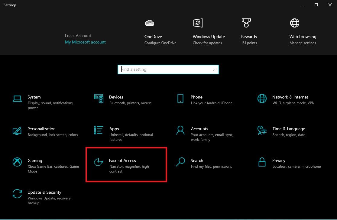
Task: Click the Search category title
Action: pyautogui.click(x=197, y=160)
